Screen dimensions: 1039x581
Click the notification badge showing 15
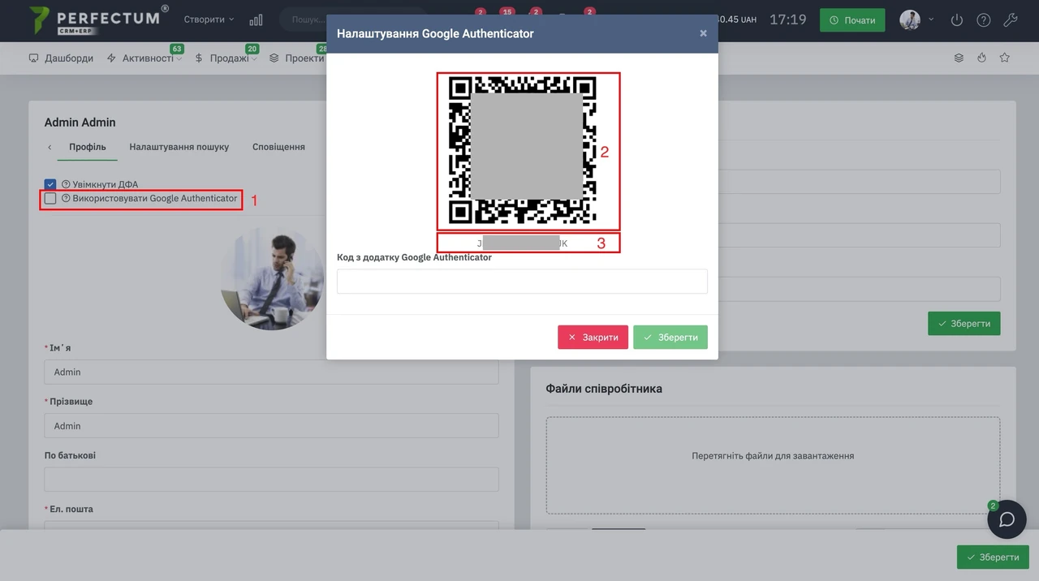point(507,11)
